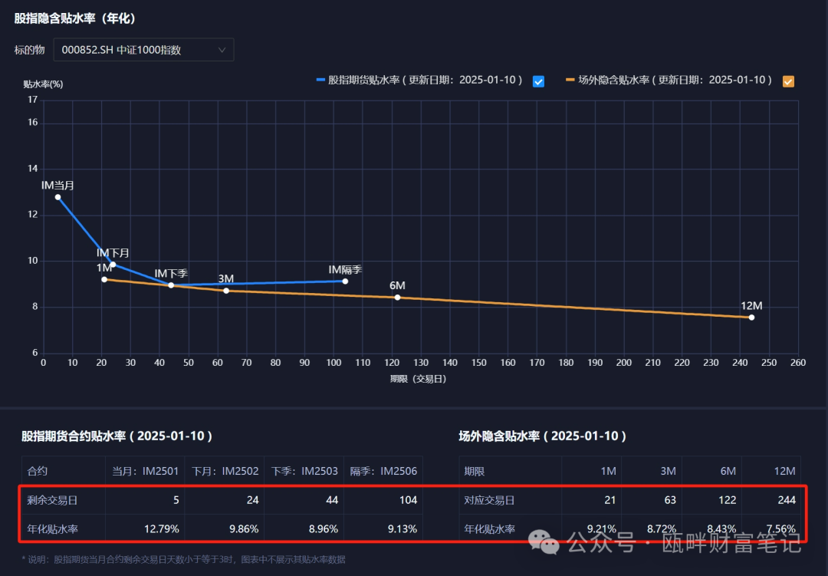Select the 6M data point on orange line
Viewport: 828px width, 576px height.
pos(397,298)
